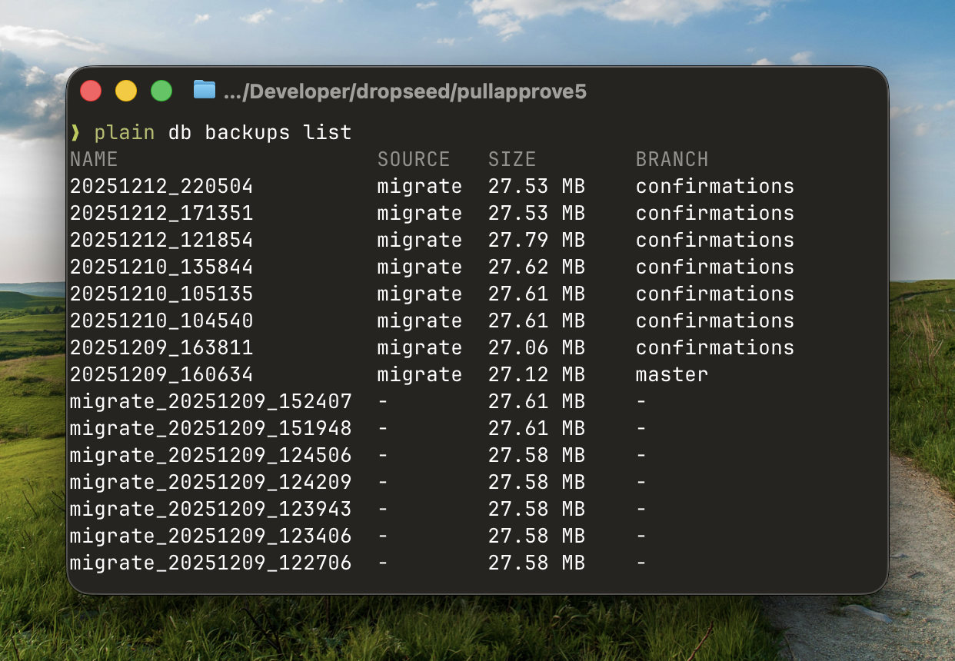Click the blue folder icon in title bar
Image resolution: width=955 pixels, height=661 pixels.
coord(204,91)
